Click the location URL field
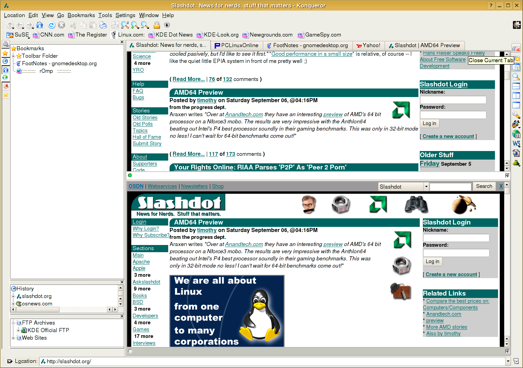The width and height of the screenshot is (523, 368). [272, 361]
